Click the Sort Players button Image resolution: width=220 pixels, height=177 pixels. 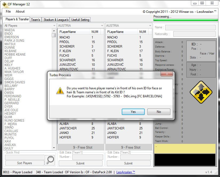(25, 163)
